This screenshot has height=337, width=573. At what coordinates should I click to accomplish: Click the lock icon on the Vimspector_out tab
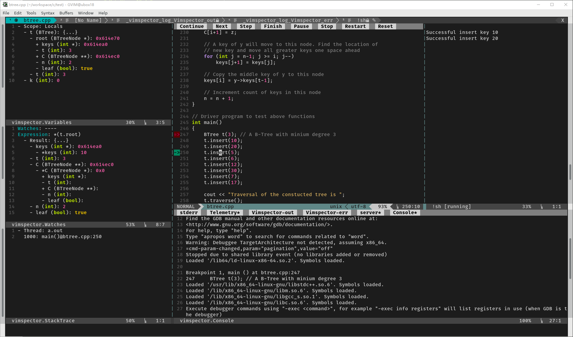click(217, 20)
